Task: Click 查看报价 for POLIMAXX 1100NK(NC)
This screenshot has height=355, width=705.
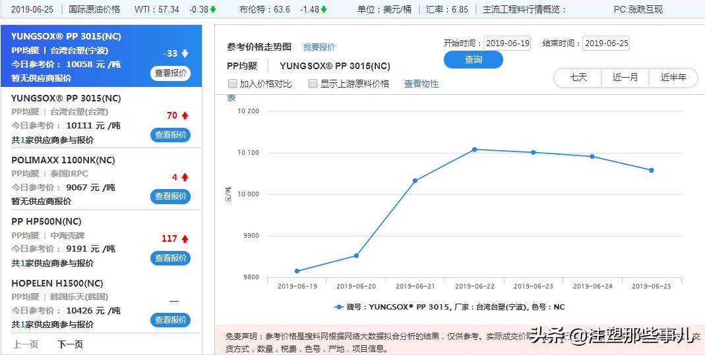Action: point(170,196)
